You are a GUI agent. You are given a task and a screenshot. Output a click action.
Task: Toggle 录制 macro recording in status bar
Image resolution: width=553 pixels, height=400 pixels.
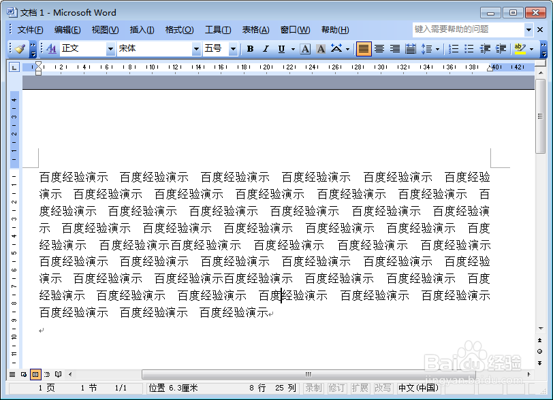tap(313, 388)
